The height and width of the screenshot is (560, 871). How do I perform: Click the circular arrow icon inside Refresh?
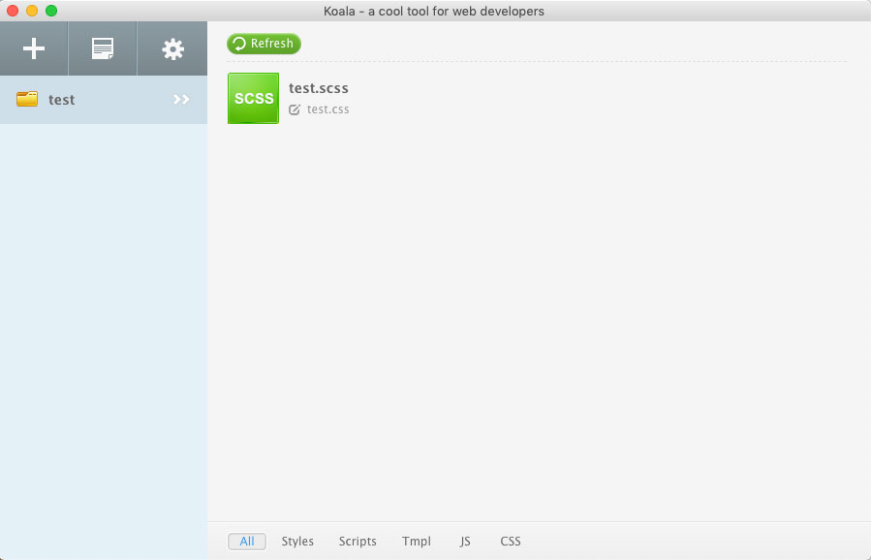point(239,44)
